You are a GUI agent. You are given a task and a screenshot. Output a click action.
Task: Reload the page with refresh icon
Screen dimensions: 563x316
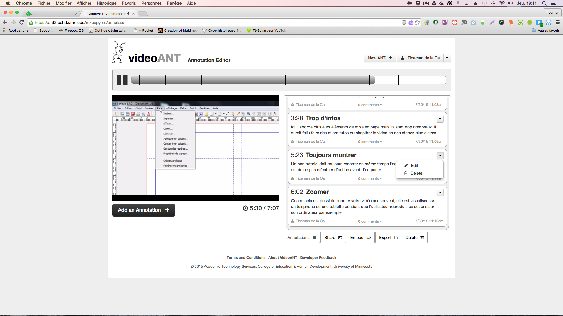21,23
